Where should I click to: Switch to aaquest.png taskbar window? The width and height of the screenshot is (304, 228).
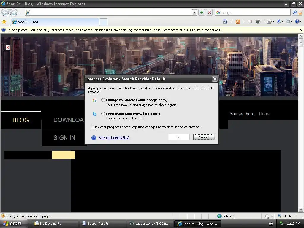point(150,224)
